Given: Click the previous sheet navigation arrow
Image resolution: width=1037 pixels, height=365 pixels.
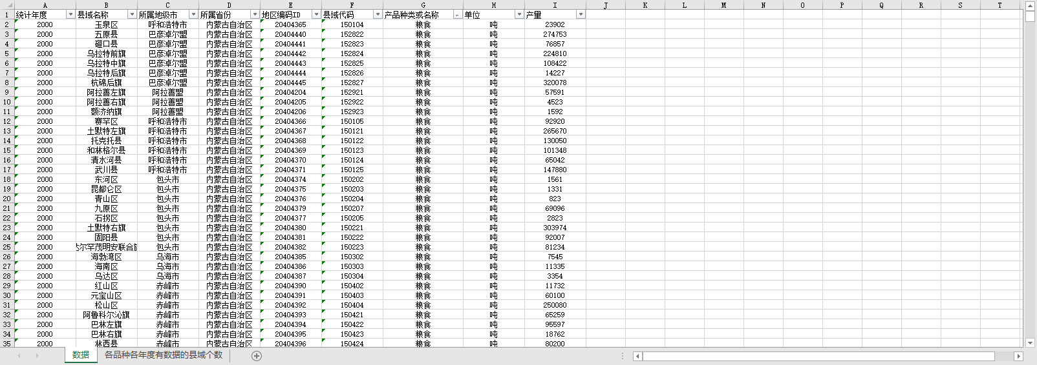Looking at the screenshot, I should (19, 356).
